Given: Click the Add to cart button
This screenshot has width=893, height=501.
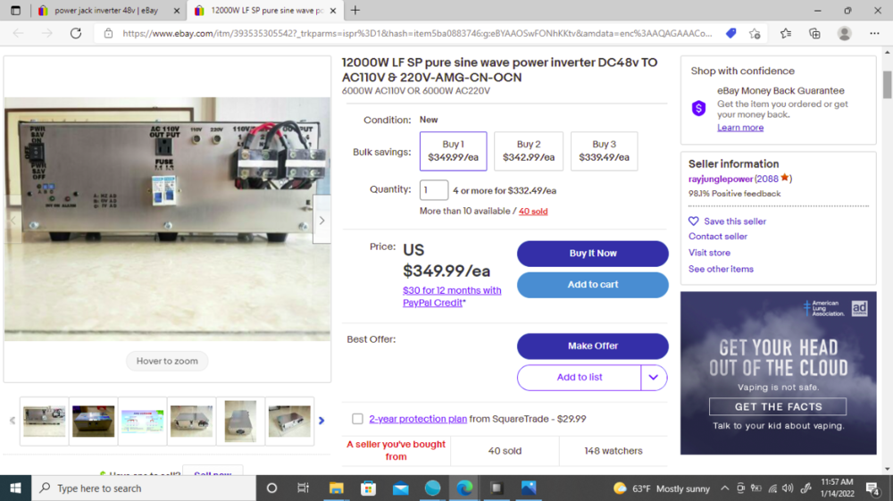Looking at the screenshot, I should (x=593, y=285).
